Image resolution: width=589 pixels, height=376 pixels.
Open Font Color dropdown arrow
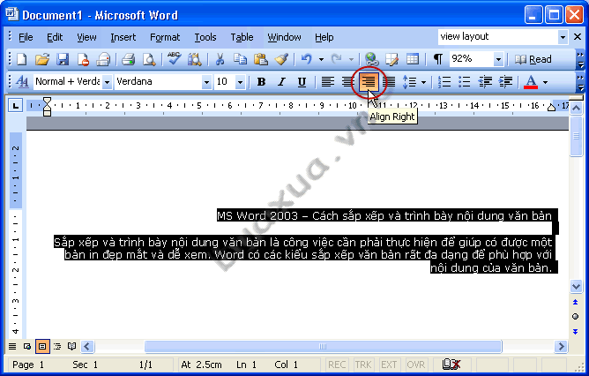(x=545, y=81)
